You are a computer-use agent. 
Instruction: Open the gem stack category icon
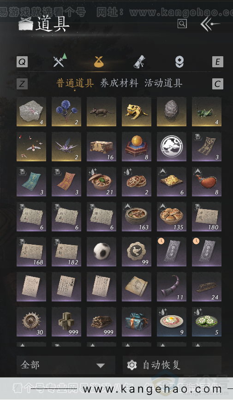pos(179,61)
